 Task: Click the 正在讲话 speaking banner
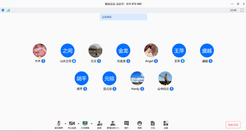point(123,17)
